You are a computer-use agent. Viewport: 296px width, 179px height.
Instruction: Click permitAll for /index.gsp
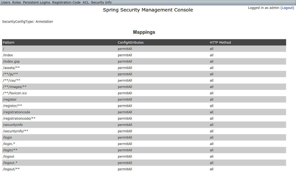pyautogui.click(x=125, y=61)
